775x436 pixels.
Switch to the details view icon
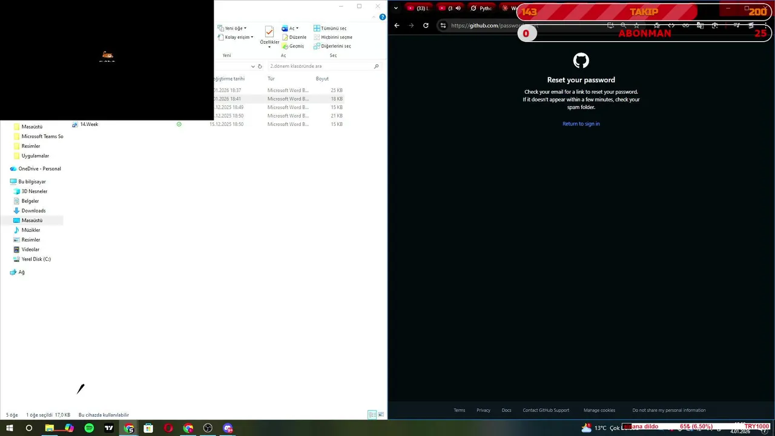(372, 415)
